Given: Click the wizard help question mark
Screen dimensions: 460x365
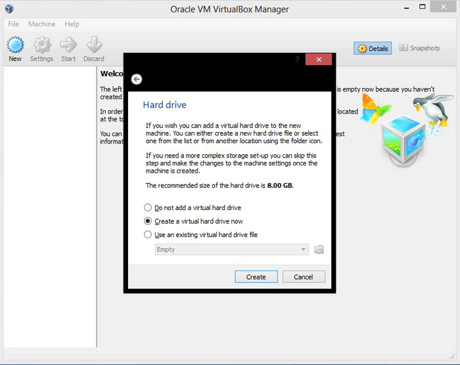Looking at the screenshot, I should (x=297, y=60).
